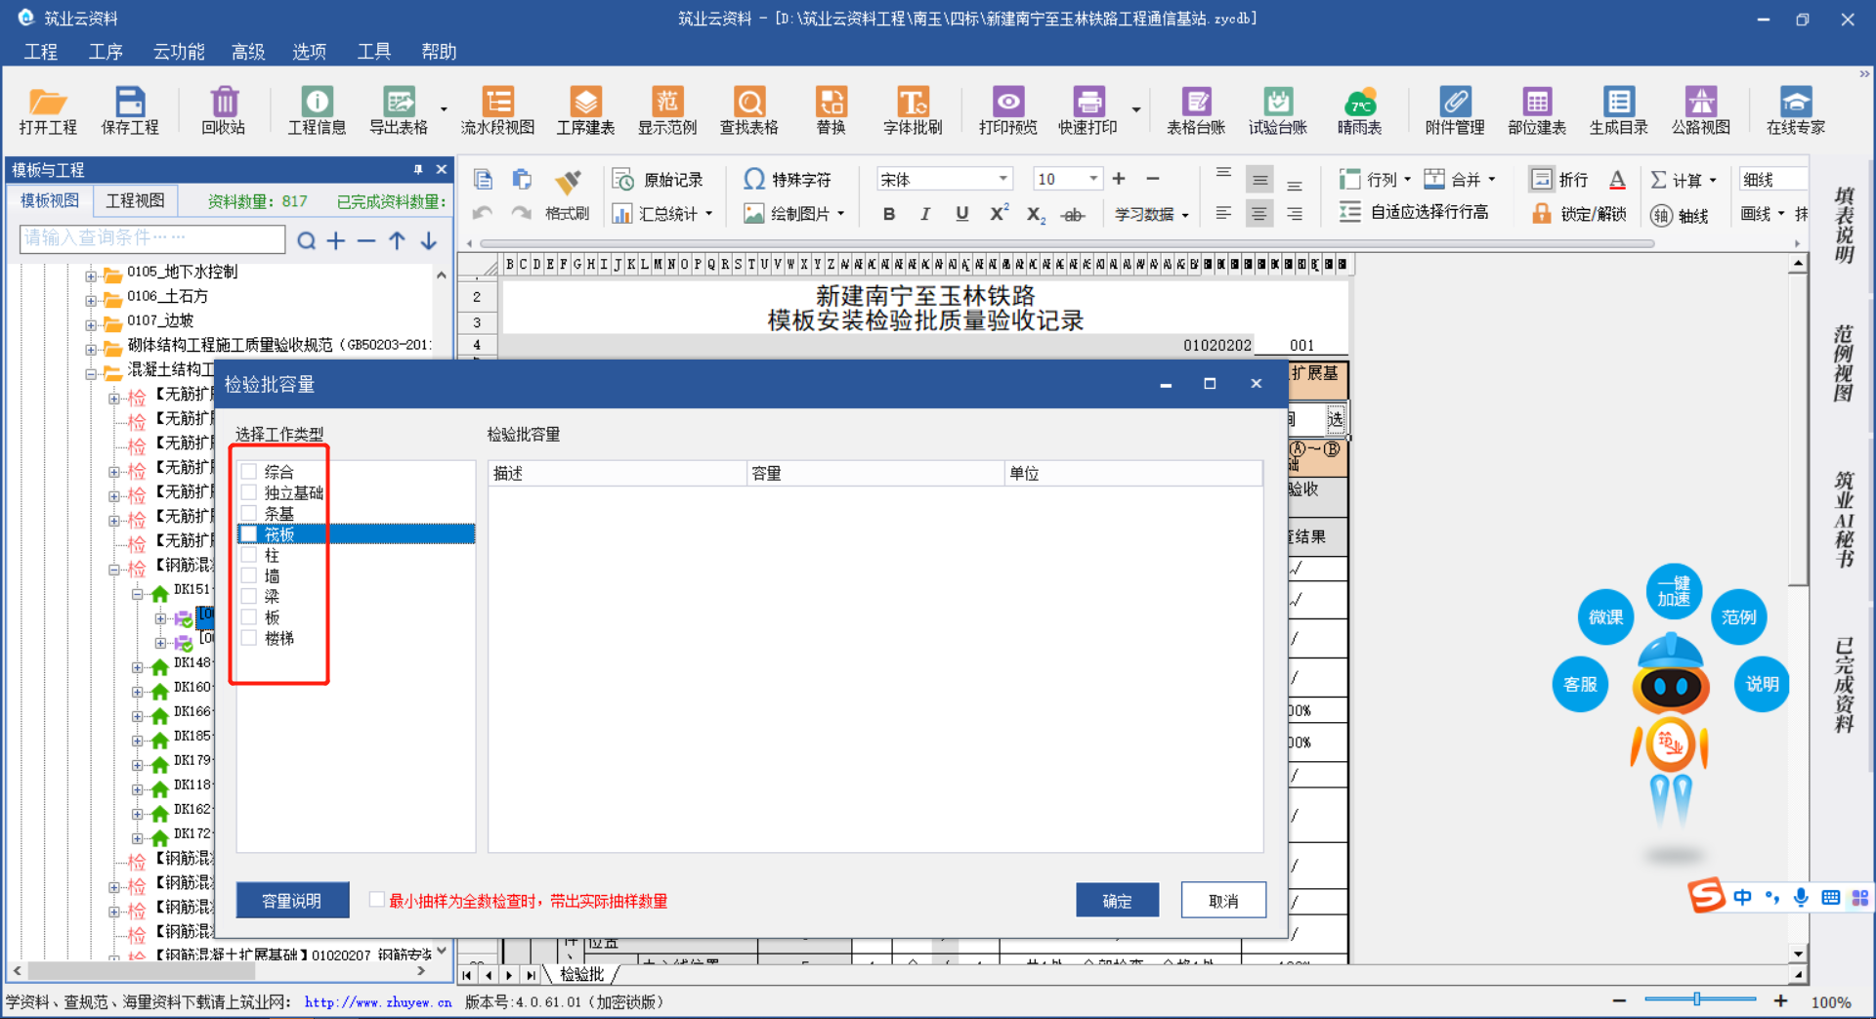Click the 工序建表 icon

tap(585, 109)
